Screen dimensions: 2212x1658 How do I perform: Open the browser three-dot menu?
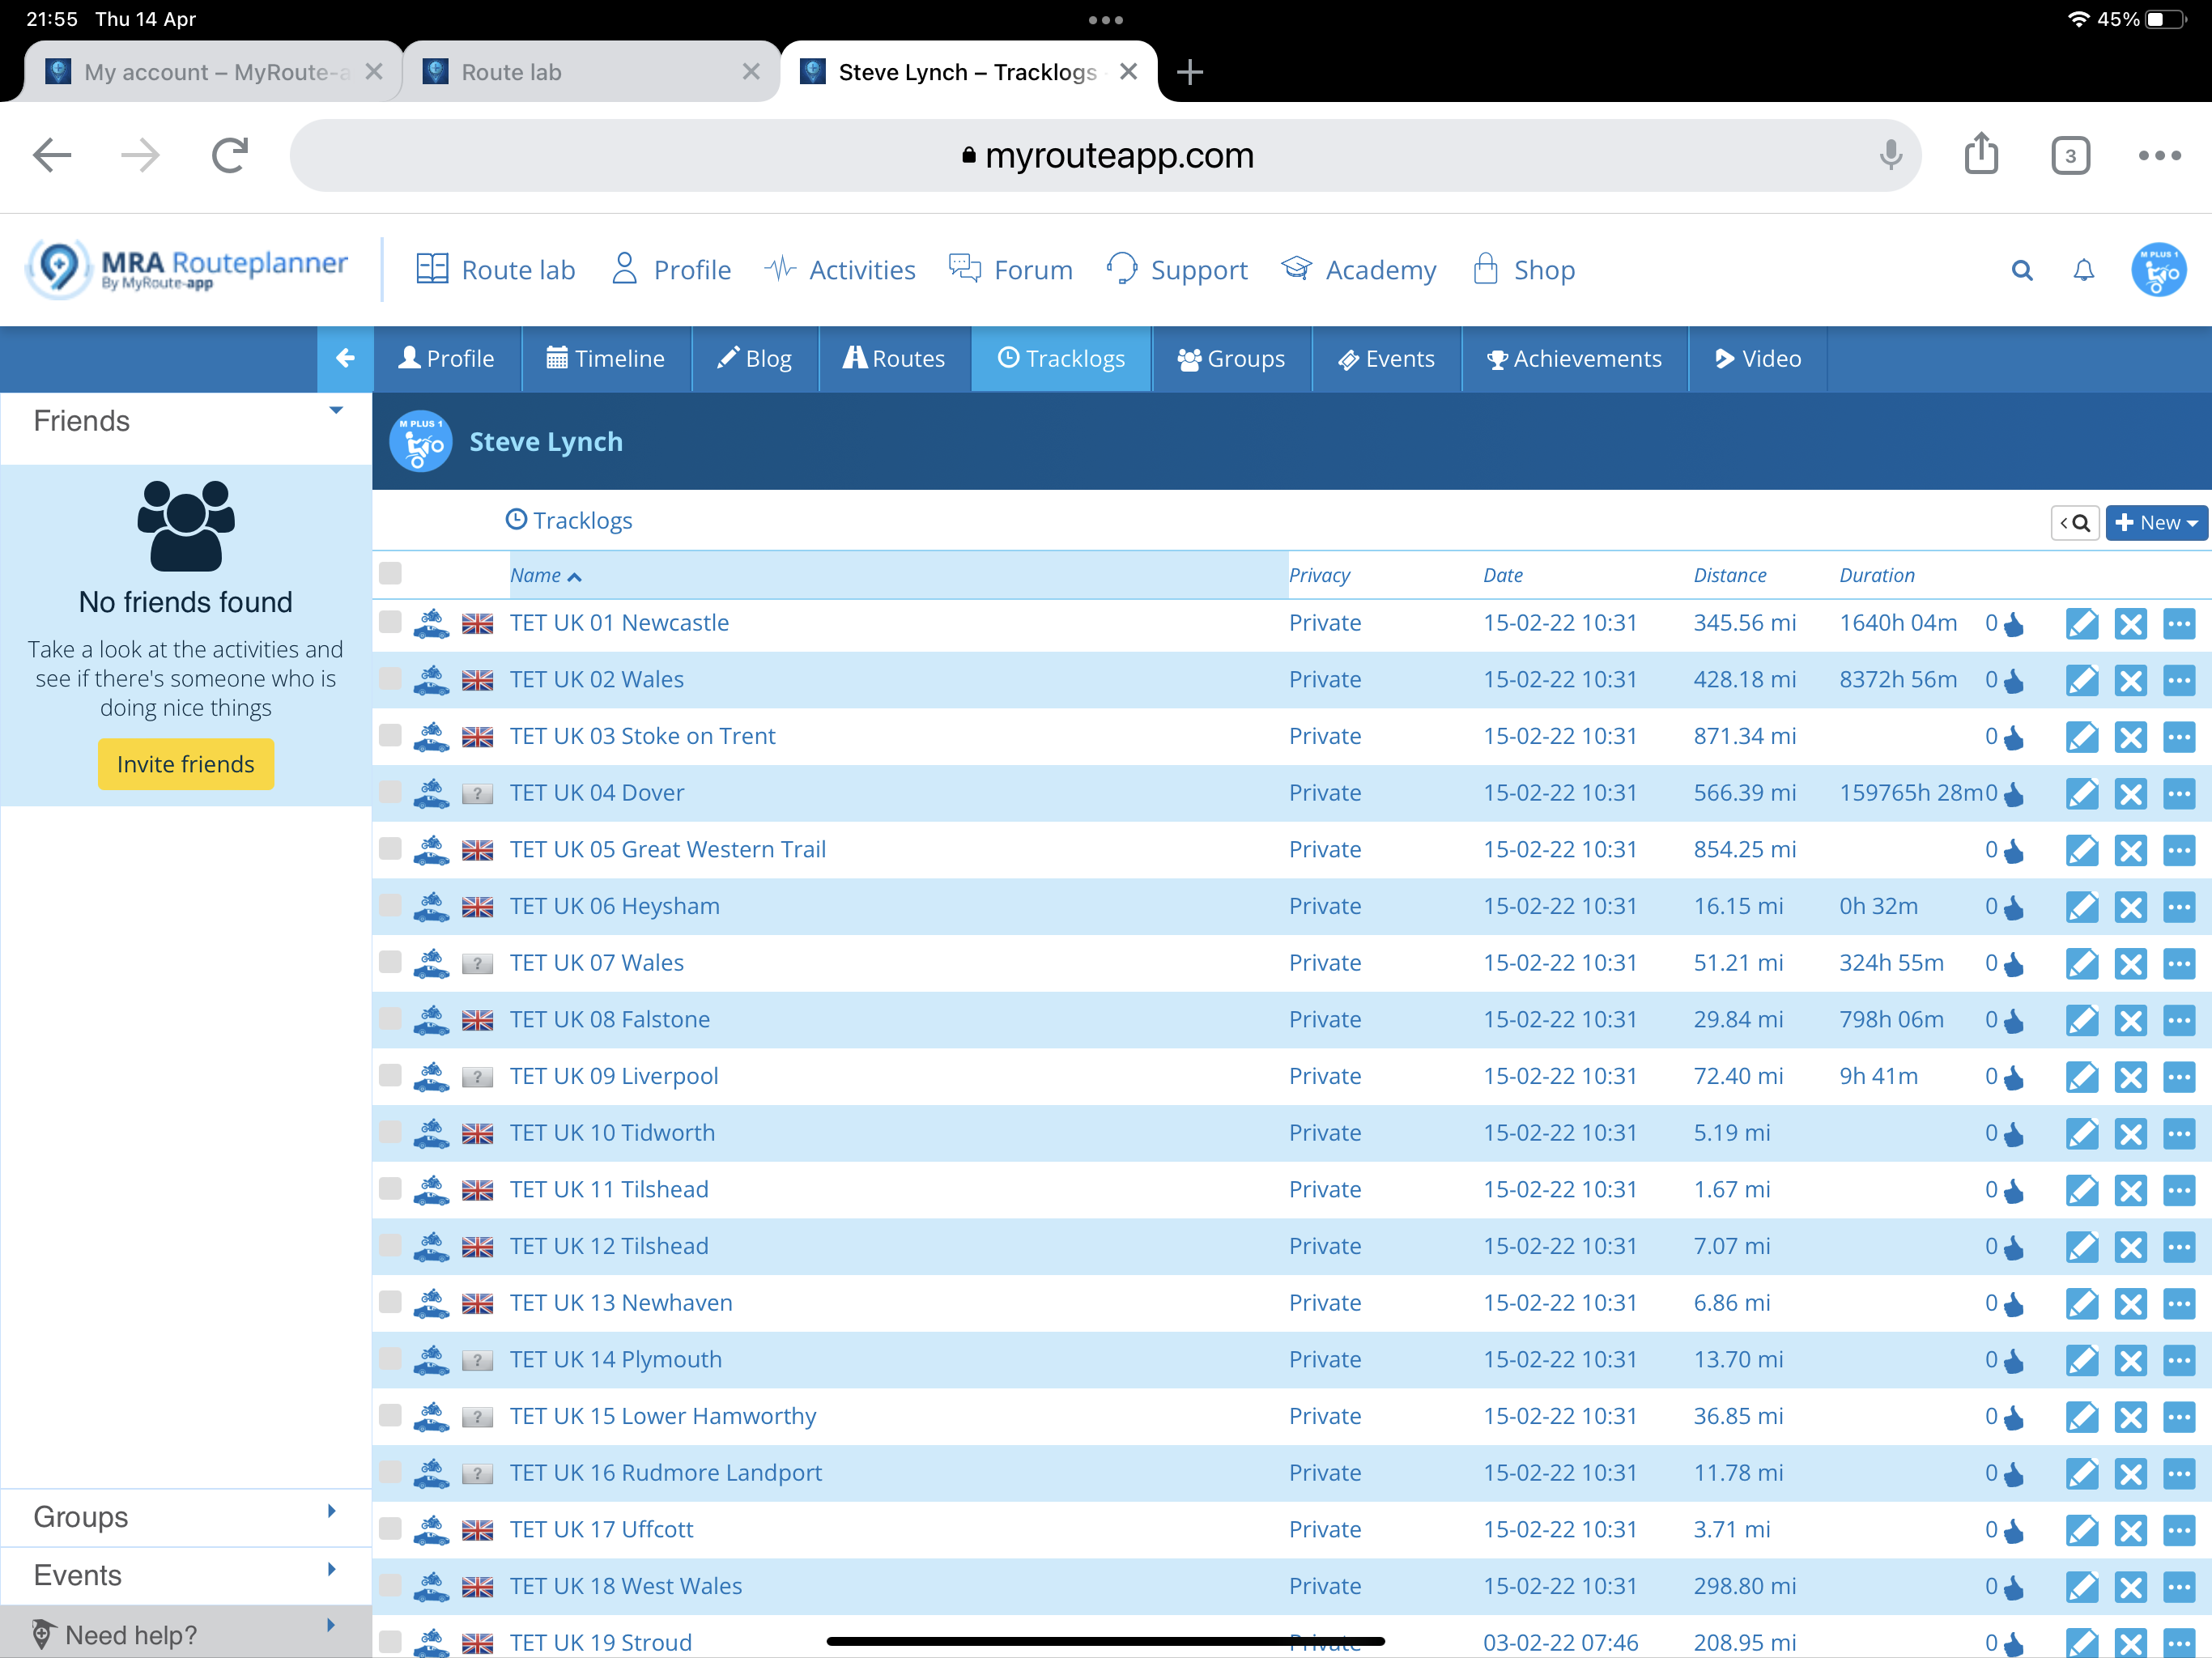(2159, 156)
